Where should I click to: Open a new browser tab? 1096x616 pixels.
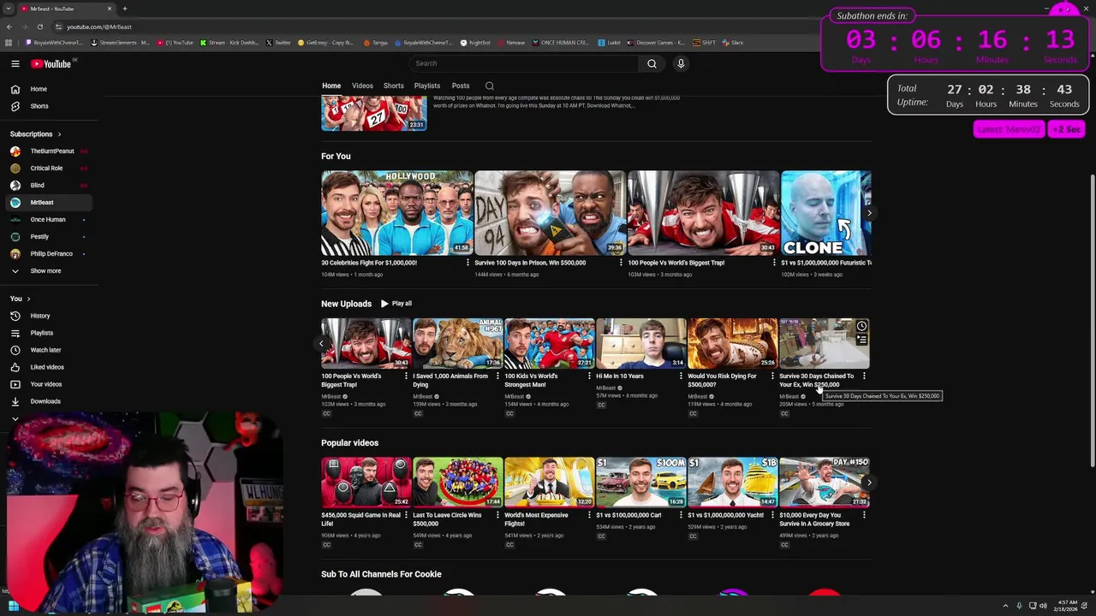click(124, 9)
